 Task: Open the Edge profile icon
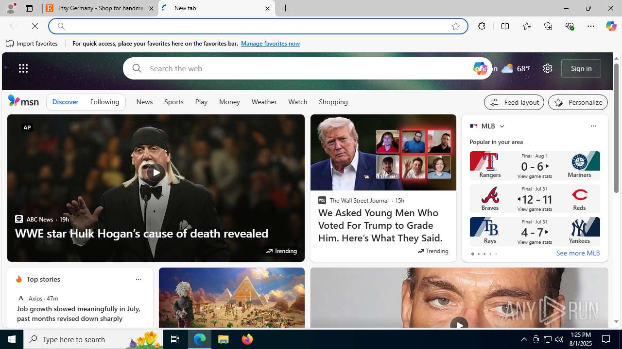click(x=10, y=8)
